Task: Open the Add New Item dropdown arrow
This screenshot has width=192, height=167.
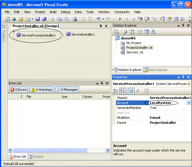Action: pyautogui.click(x=32, y=19)
